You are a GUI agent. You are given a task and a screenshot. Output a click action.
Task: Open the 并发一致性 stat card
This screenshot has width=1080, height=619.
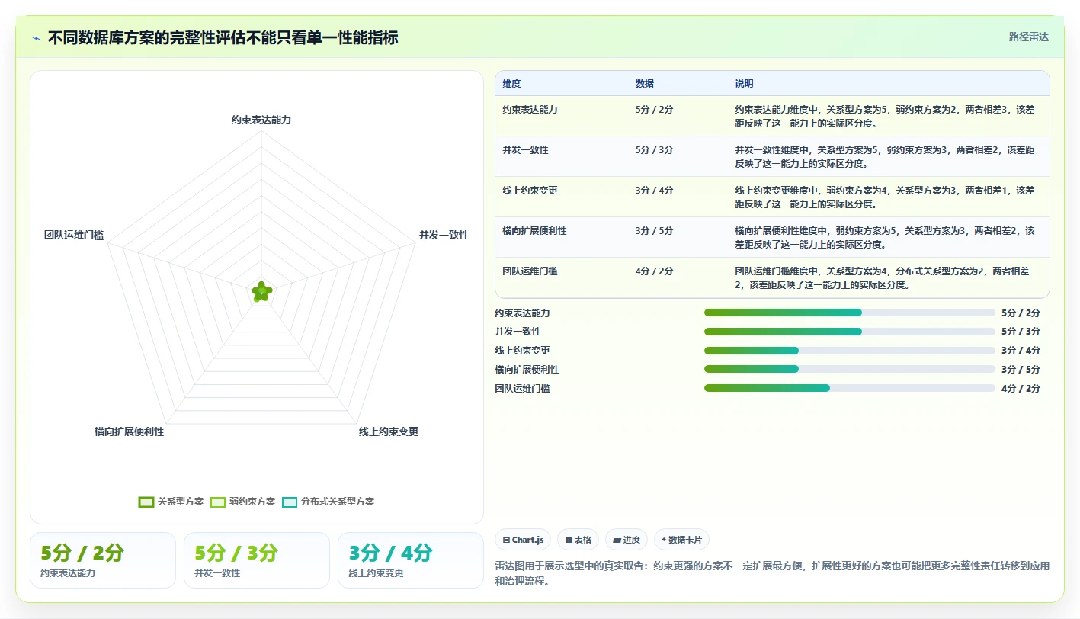click(257, 560)
